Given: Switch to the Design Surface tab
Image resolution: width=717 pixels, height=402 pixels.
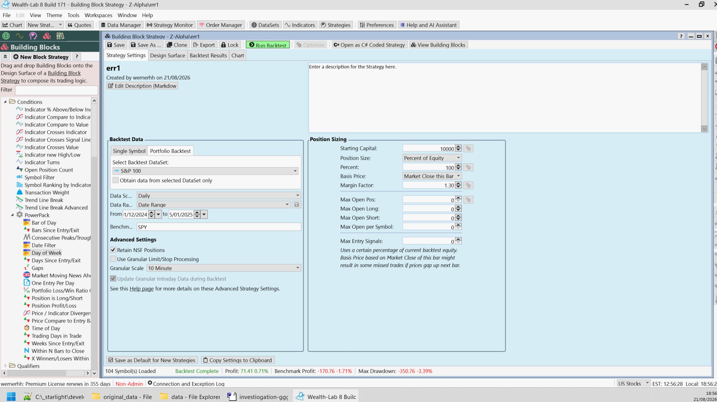Looking at the screenshot, I should (x=167, y=55).
